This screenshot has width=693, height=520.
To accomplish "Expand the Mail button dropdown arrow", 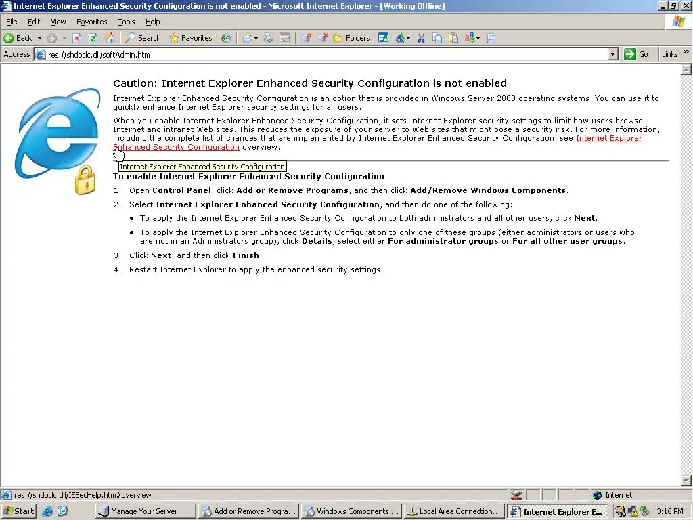I will coord(256,38).
